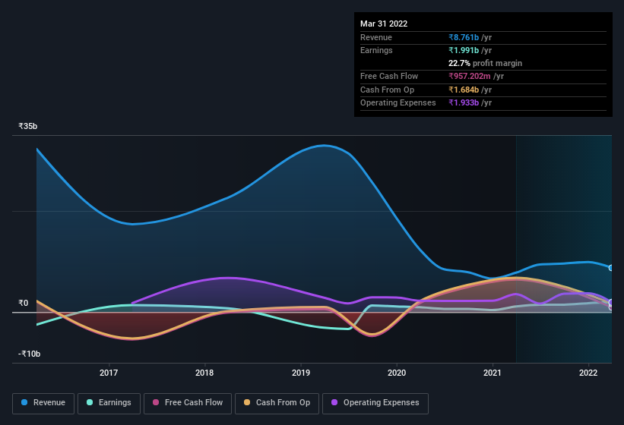Screen dimensions: 624x425
Task: Click the Earnings row label in tooltip
Action: point(376,50)
